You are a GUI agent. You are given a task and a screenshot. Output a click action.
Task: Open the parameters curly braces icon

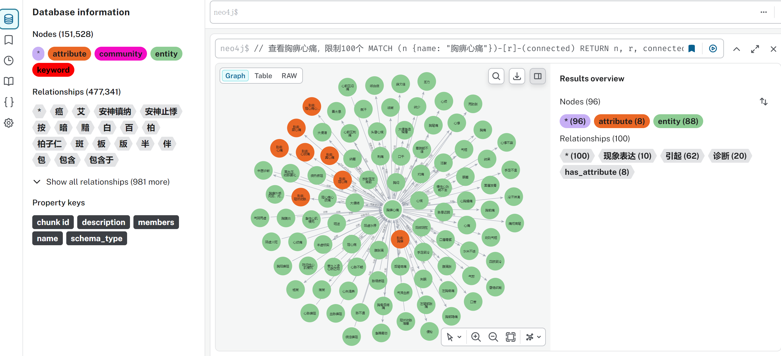(9, 102)
